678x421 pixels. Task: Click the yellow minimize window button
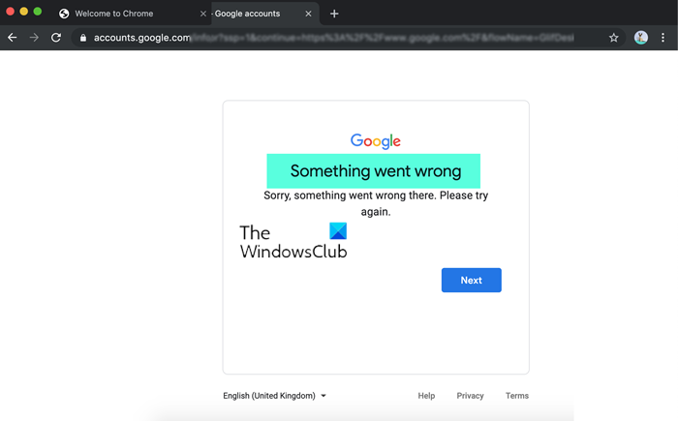point(24,12)
